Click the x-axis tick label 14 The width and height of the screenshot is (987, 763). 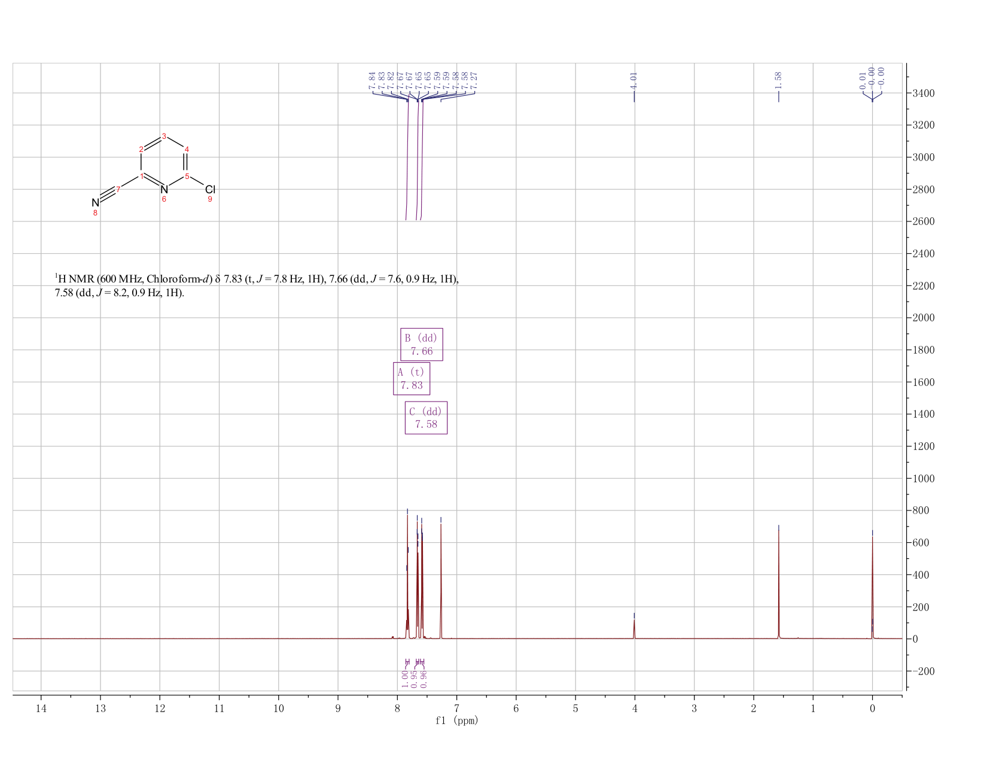[x=41, y=709]
